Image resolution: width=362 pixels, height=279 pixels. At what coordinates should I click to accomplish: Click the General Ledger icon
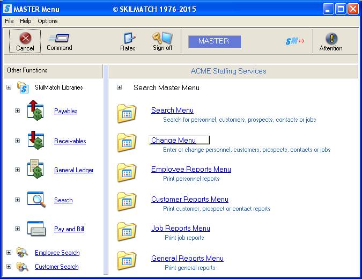(35, 169)
